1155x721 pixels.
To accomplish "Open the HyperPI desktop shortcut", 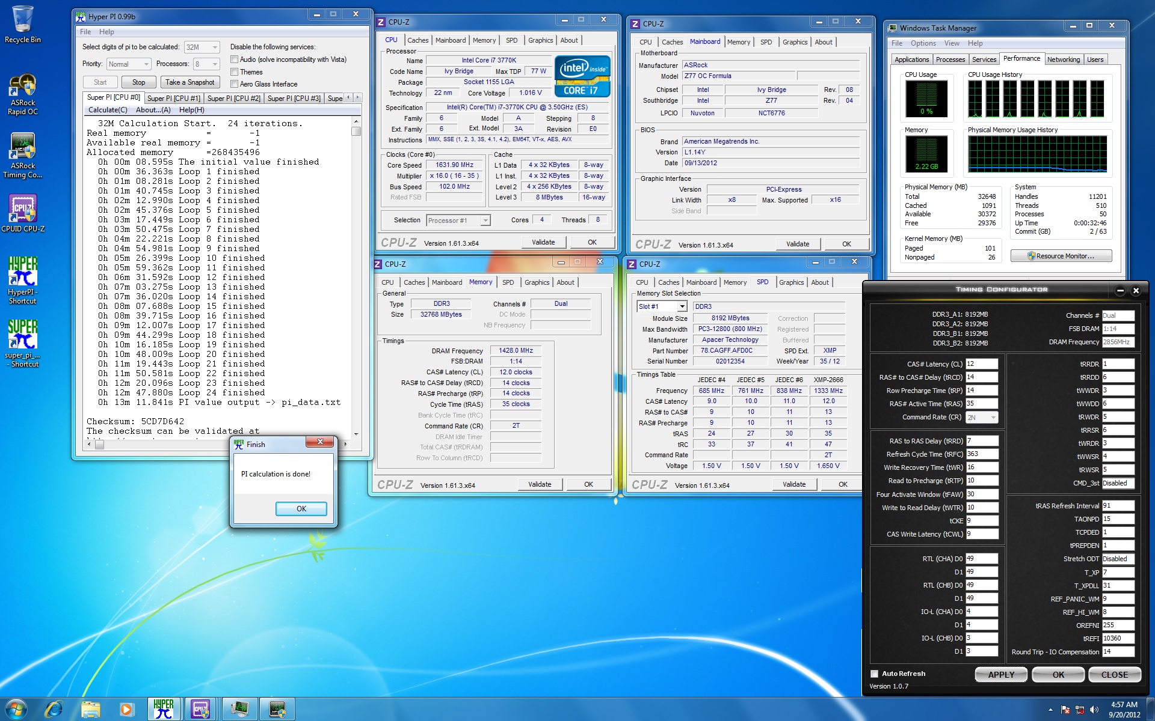I will click(22, 279).
